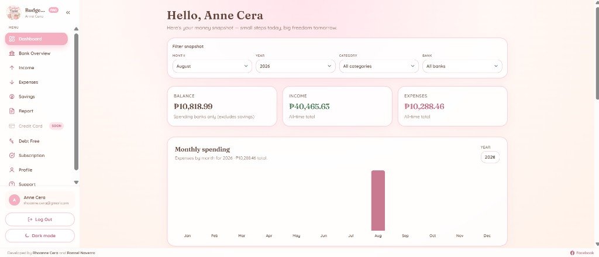This screenshot has width=599, height=257.
Task: Click the Log Out button
Action: point(40,220)
